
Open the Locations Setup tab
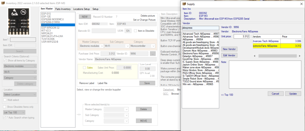tap(81, 9)
